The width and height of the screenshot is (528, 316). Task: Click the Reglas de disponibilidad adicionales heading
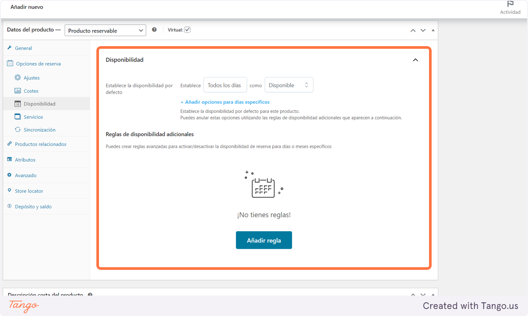tap(150, 134)
